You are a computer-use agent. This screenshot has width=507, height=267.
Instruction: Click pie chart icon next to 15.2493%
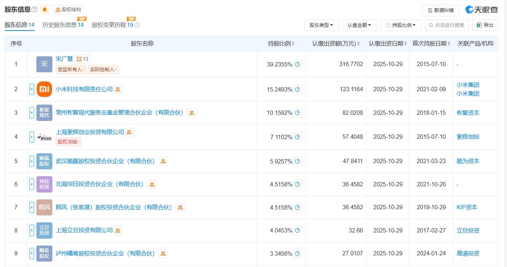click(298, 89)
